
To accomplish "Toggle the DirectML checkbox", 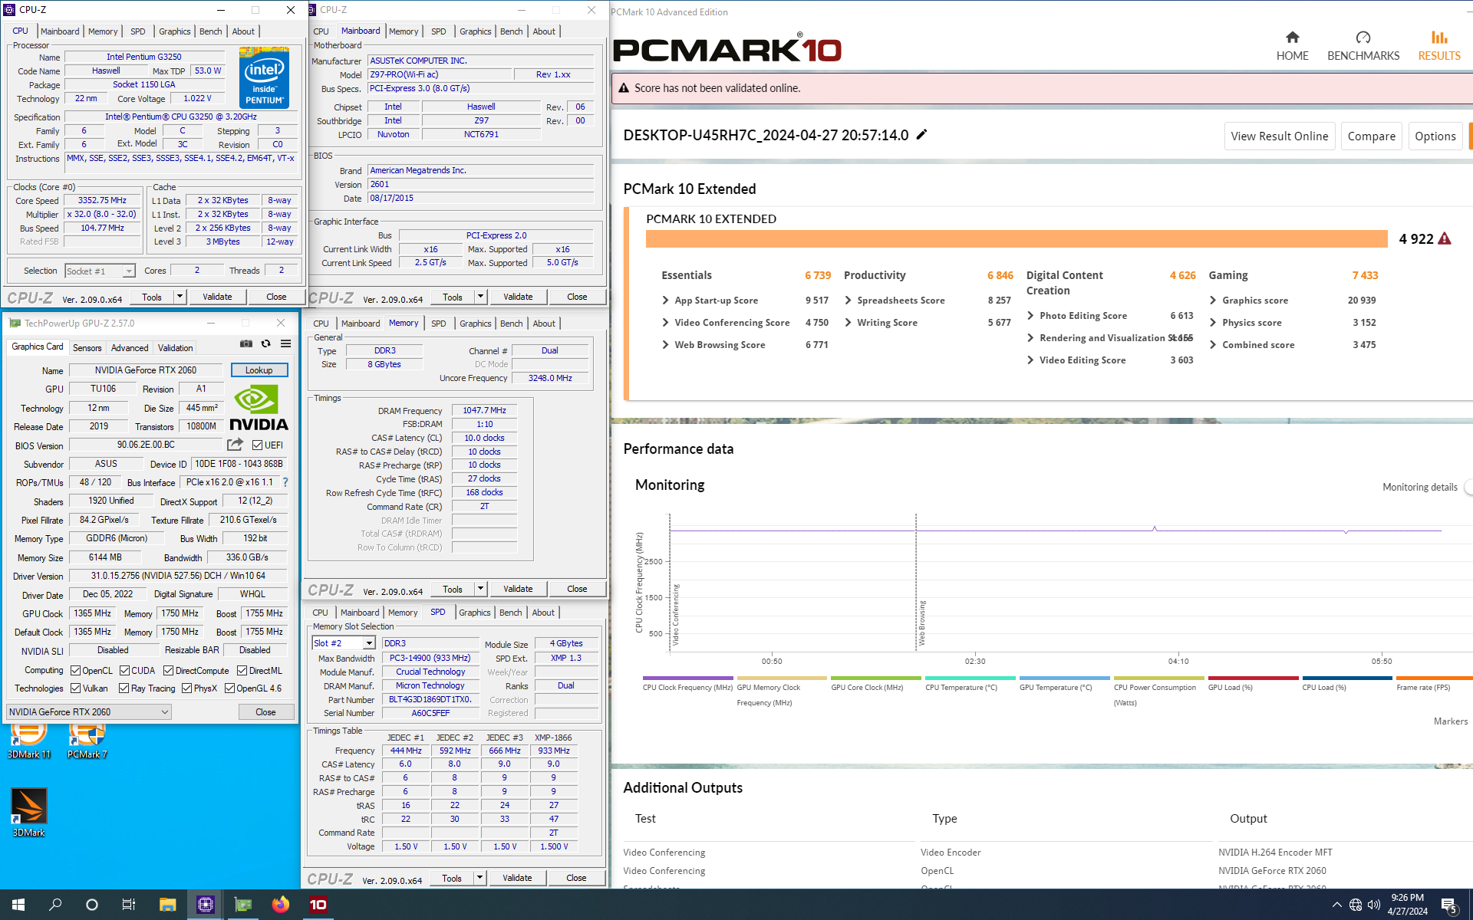I will (242, 670).
